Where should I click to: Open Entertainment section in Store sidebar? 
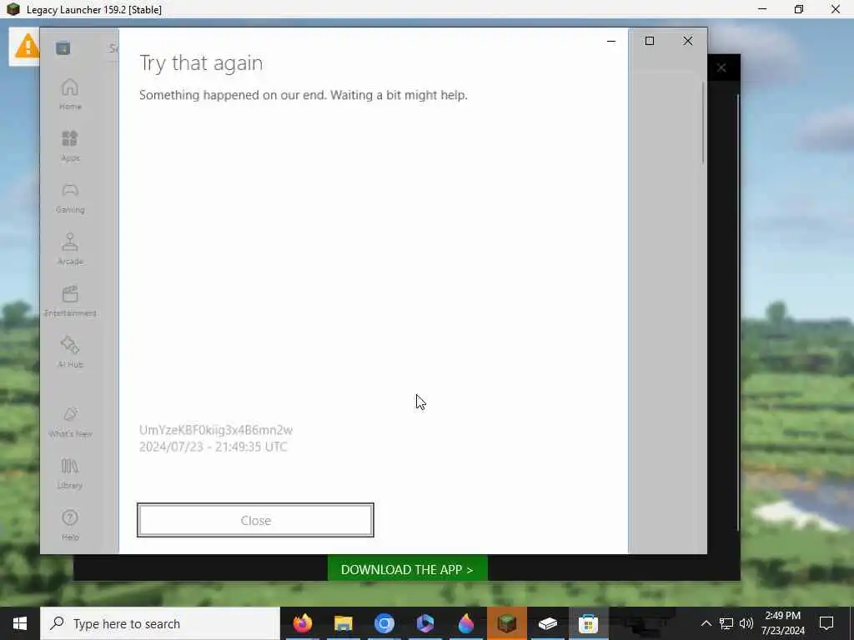pos(70,301)
